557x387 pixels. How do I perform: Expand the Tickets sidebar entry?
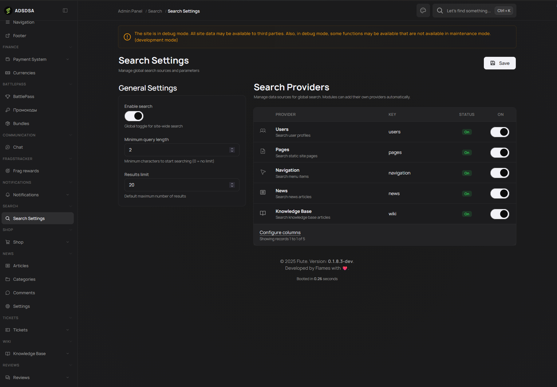pyautogui.click(x=37, y=330)
